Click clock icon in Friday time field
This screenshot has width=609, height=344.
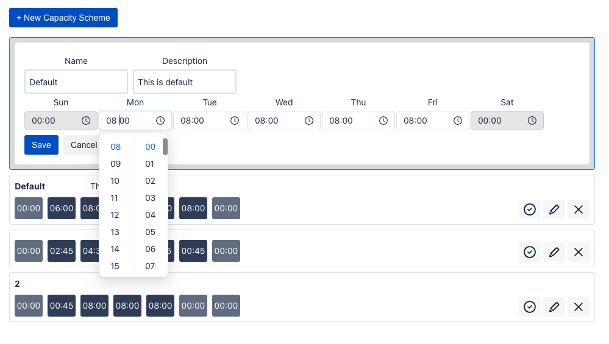click(x=458, y=121)
